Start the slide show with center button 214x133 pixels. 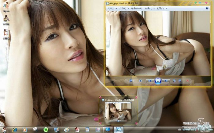(158, 81)
